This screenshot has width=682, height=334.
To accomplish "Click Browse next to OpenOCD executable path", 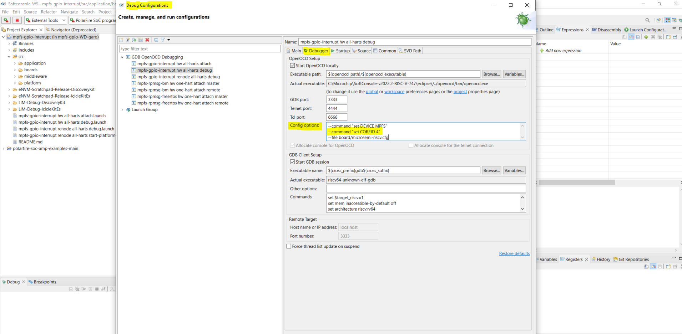I will point(491,74).
